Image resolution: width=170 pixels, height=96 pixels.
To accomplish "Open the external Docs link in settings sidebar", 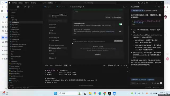I will (53, 58).
